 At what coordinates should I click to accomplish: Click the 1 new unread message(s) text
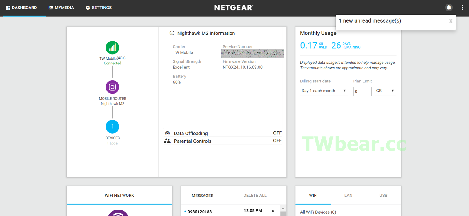(370, 21)
